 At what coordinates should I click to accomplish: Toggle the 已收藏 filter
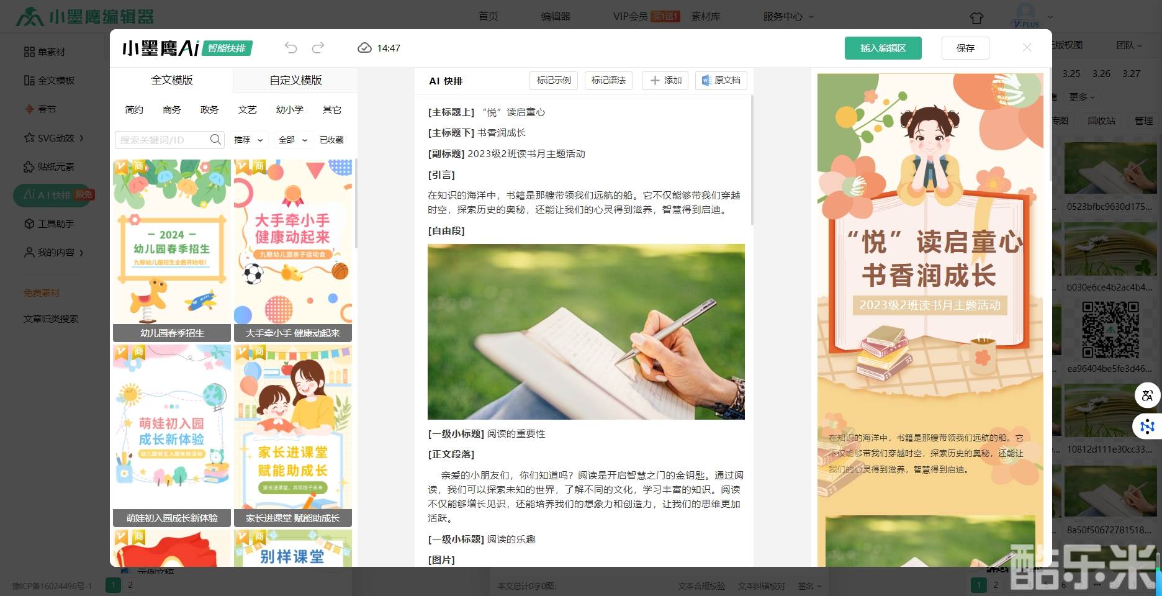331,140
